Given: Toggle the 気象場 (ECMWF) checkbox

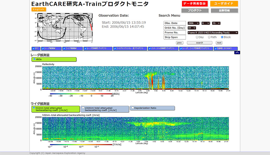Looking at the screenshot, I should [216, 48].
